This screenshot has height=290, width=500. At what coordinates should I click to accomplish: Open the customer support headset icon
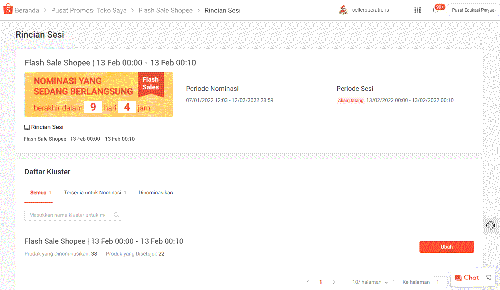tap(491, 226)
